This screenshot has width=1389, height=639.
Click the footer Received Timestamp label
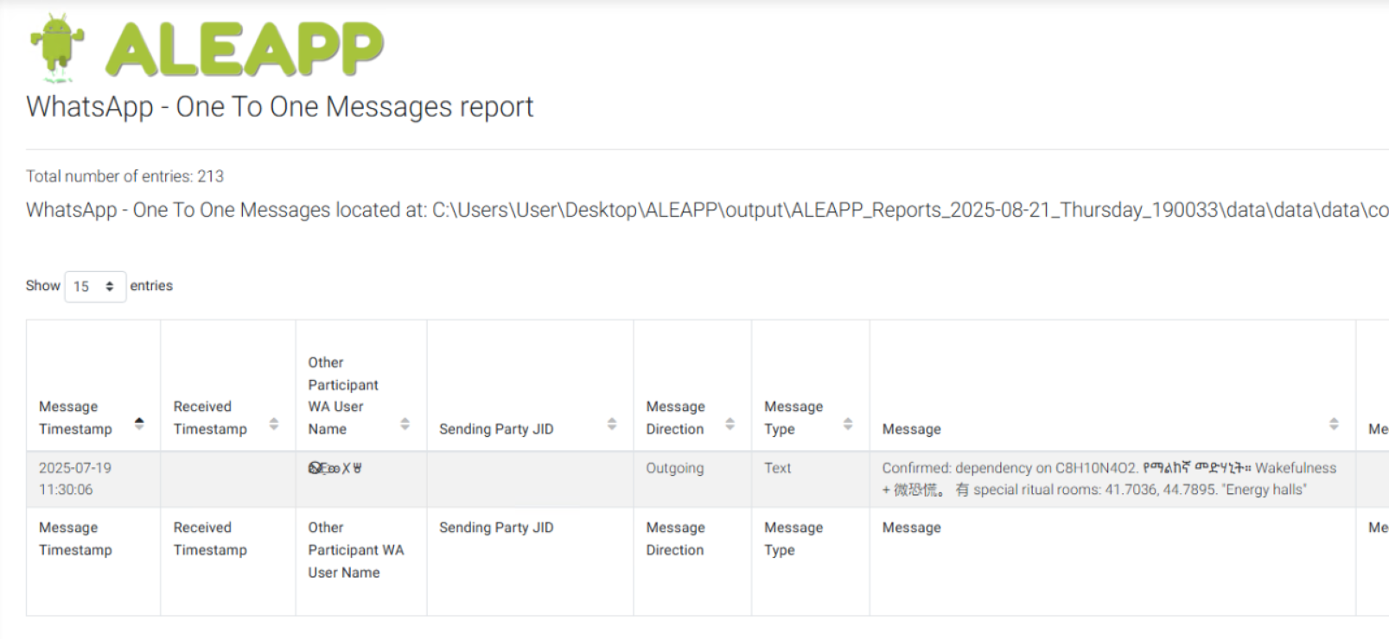[210, 539]
